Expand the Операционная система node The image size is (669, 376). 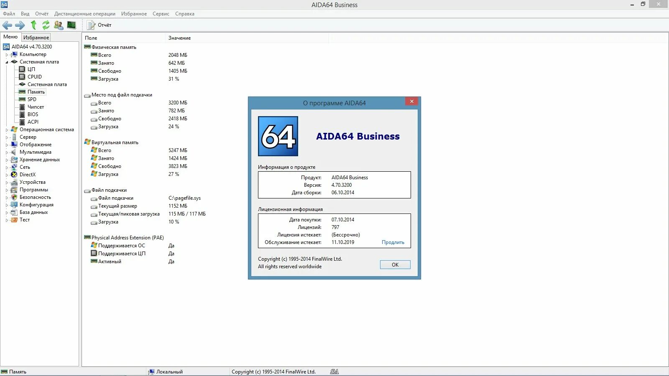click(7, 130)
